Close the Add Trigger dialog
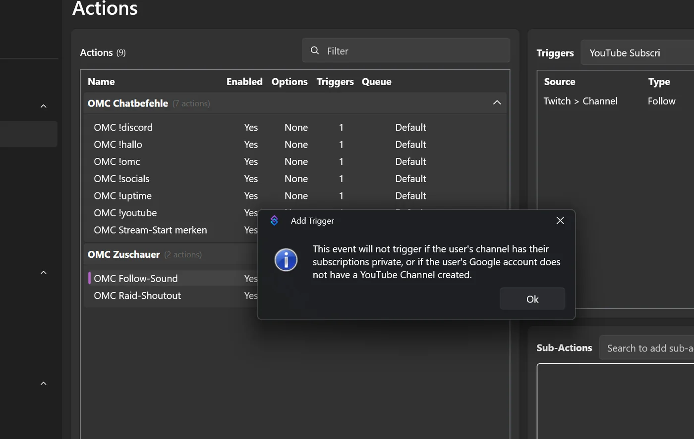This screenshot has width=694, height=439. [x=560, y=221]
